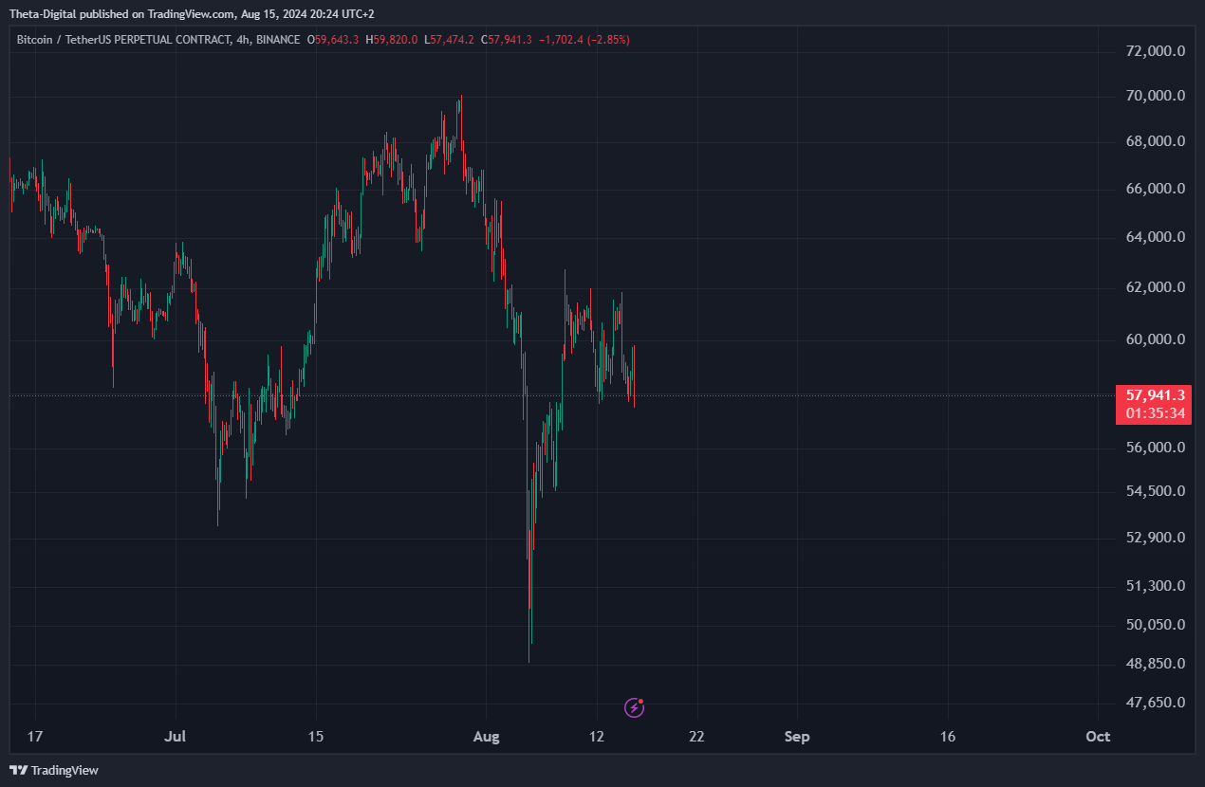Click the Oct label on time axis
The height and width of the screenshot is (787, 1205).
point(1098,736)
